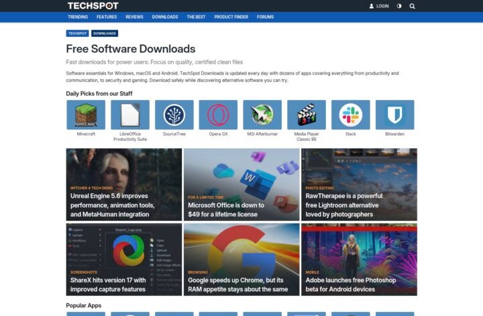
Task: Click the search magnifier icon
Action: click(x=412, y=6)
